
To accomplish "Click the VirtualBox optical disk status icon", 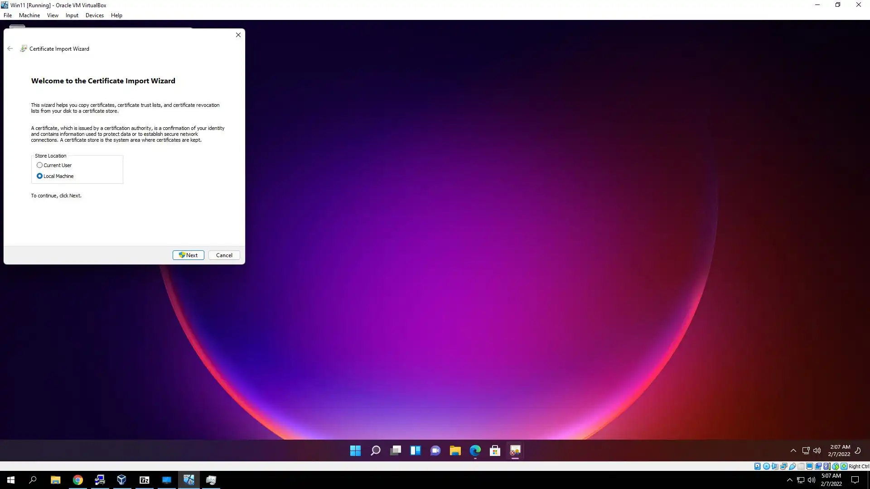I will pos(766,466).
